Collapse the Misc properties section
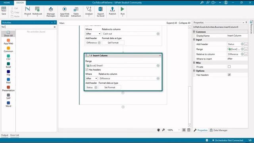Viewport: 254px width, 143px height. coord(194,63)
